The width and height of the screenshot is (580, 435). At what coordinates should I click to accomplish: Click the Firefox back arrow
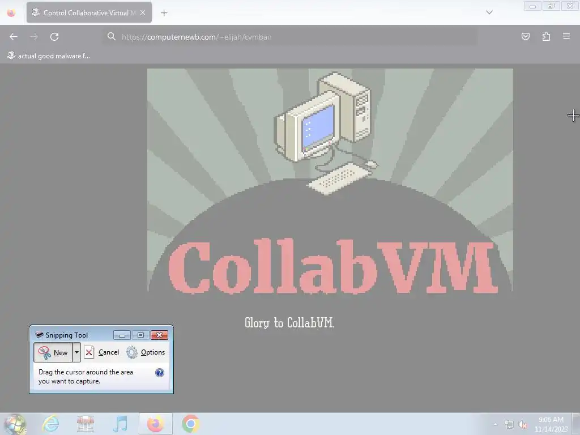coord(14,37)
